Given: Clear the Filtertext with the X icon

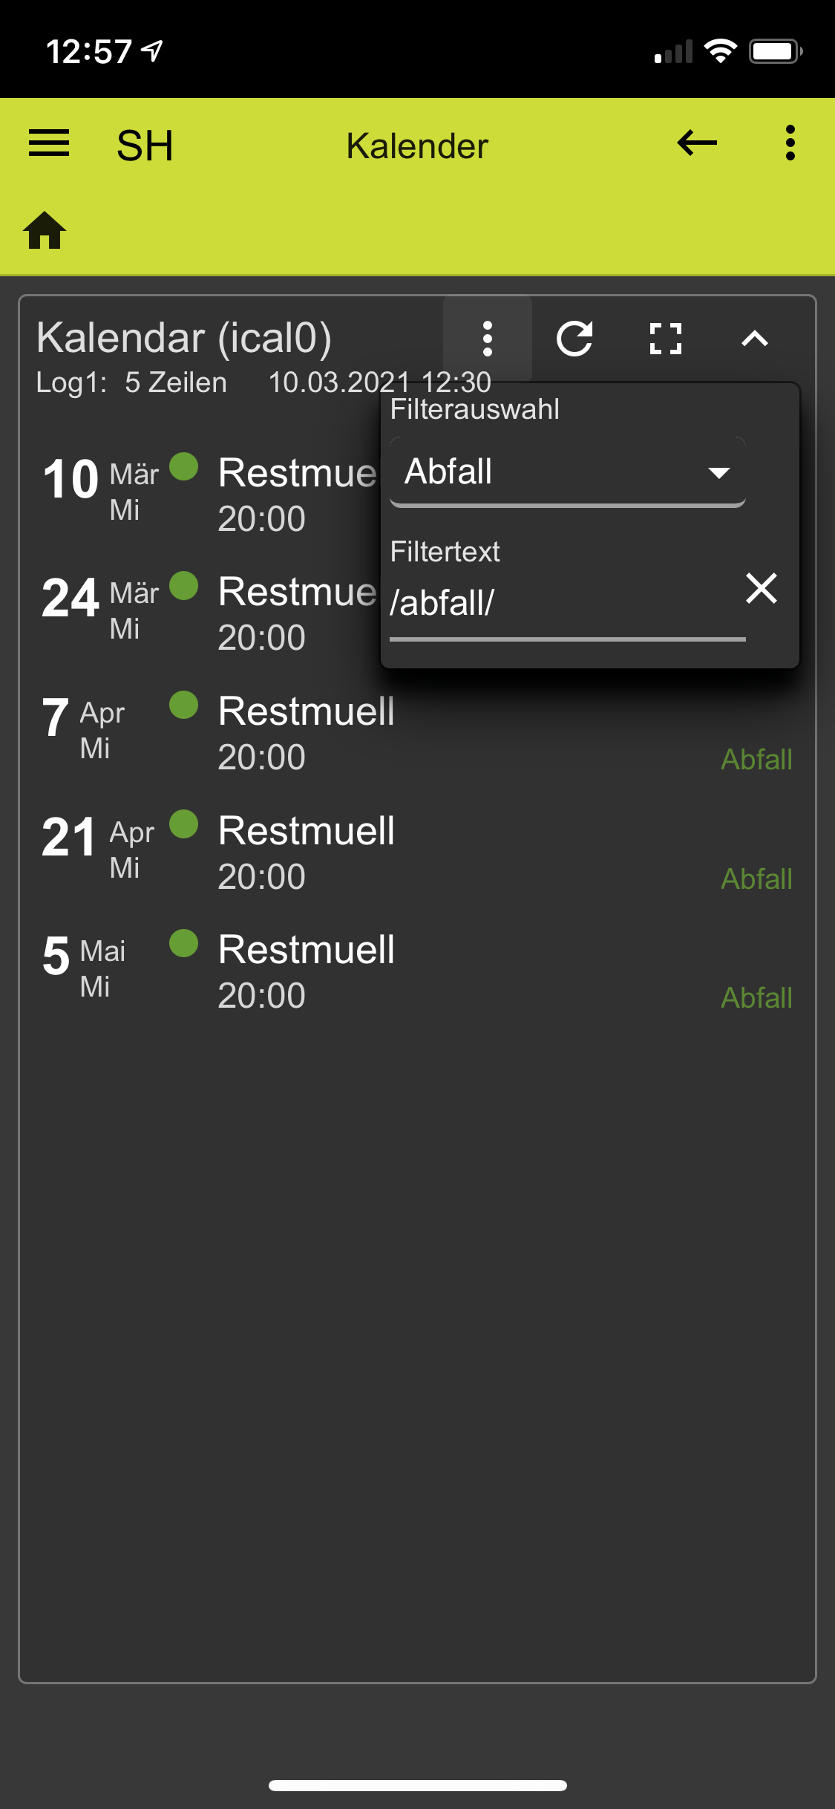Looking at the screenshot, I should [762, 588].
